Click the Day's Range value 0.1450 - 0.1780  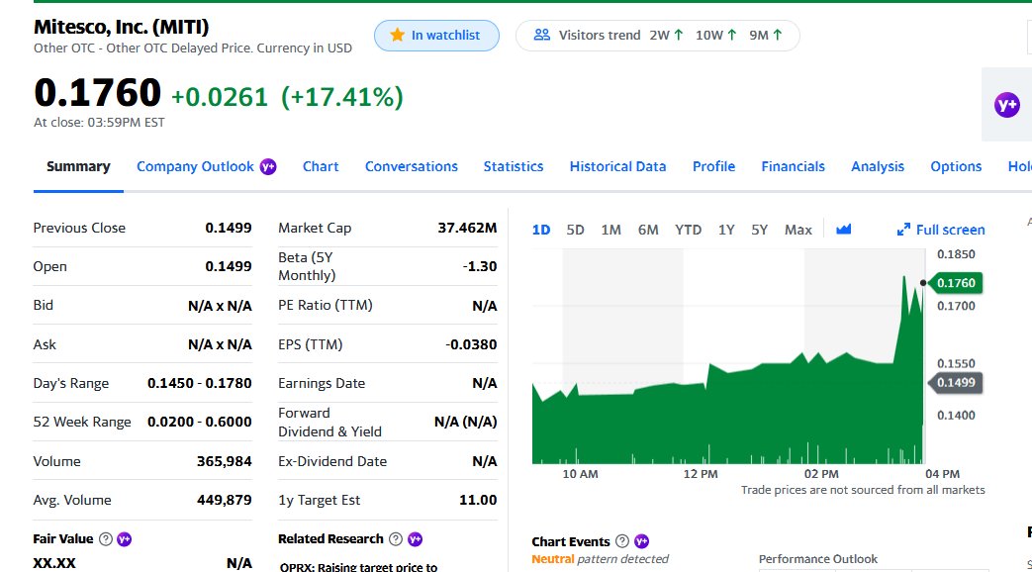(x=200, y=383)
